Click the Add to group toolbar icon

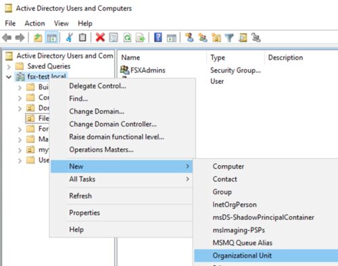coord(256,37)
